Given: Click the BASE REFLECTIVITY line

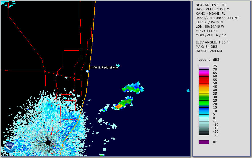Looking at the screenshot, I should point(212,9).
